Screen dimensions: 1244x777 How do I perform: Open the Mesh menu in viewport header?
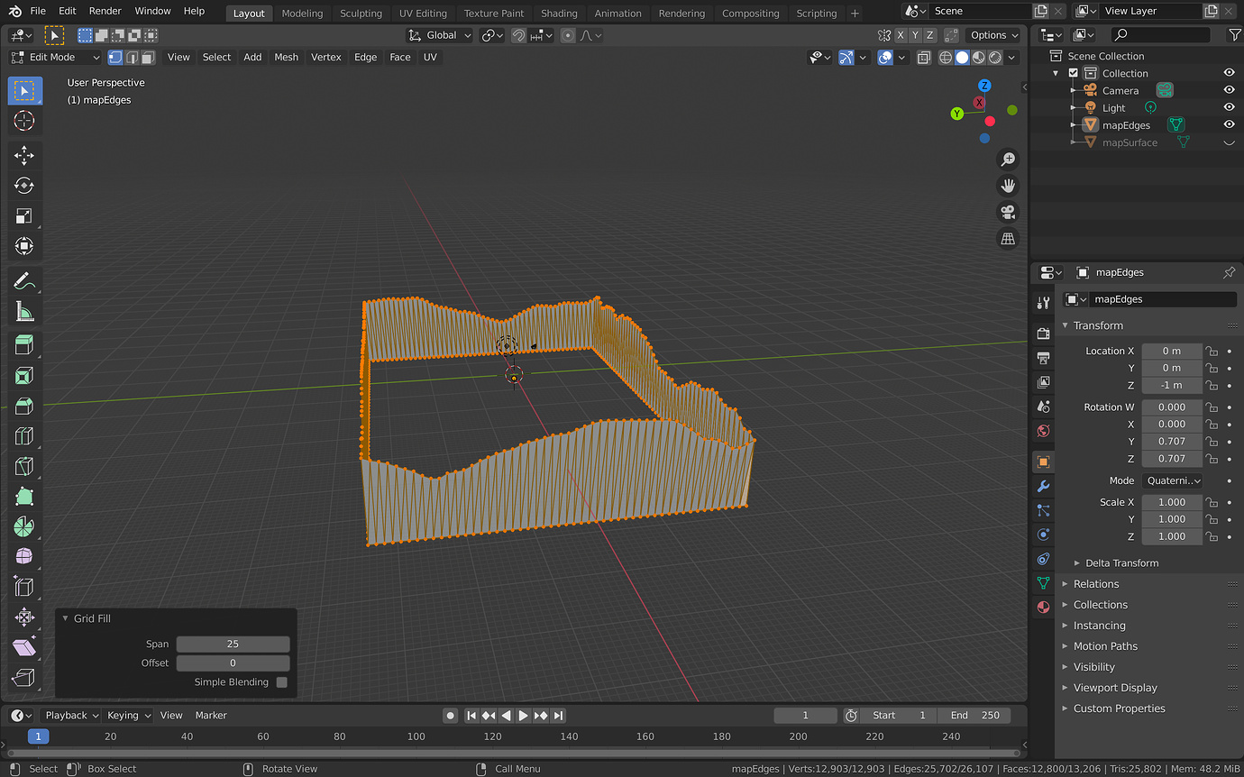[x=286, y=57]
